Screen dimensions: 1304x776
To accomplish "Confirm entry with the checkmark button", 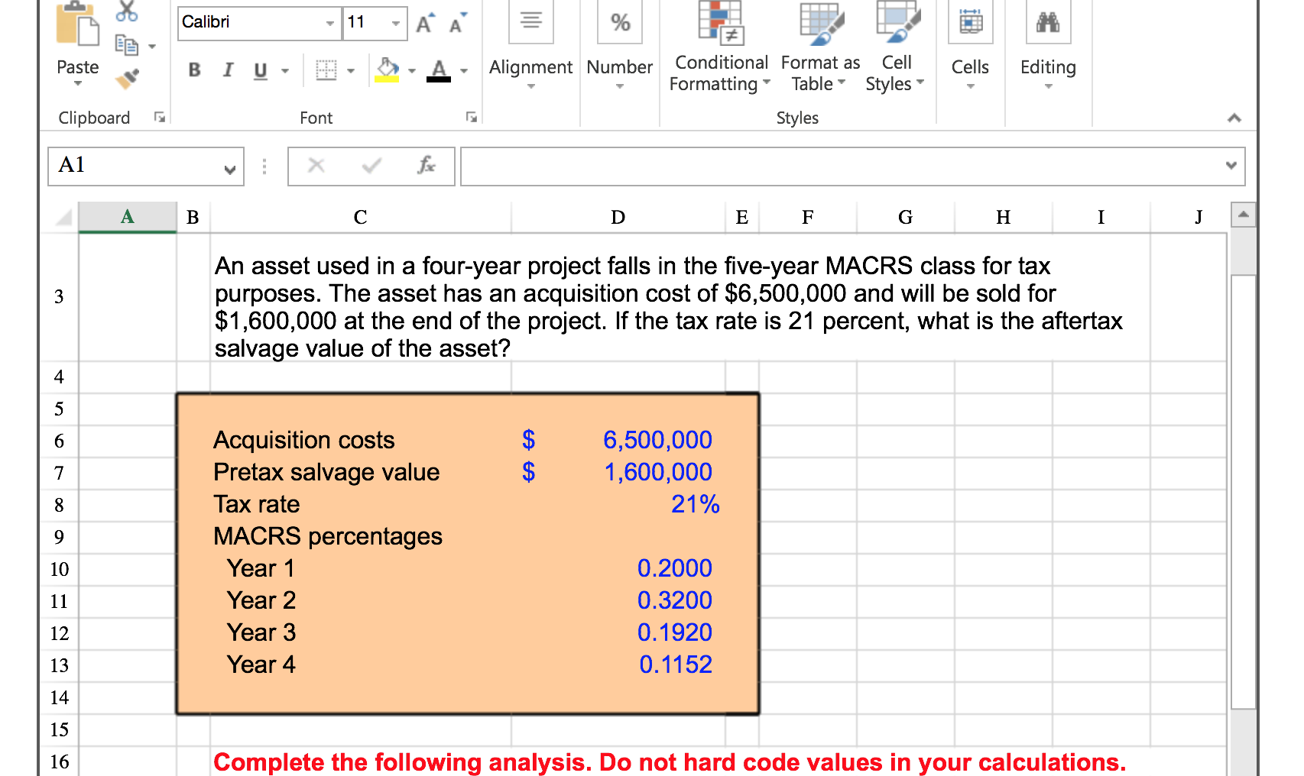I will 371,166.
